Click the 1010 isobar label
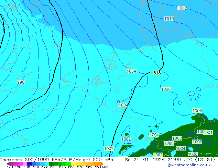The width and height of the screenshot is (218, 168). (x=169, y=19)
